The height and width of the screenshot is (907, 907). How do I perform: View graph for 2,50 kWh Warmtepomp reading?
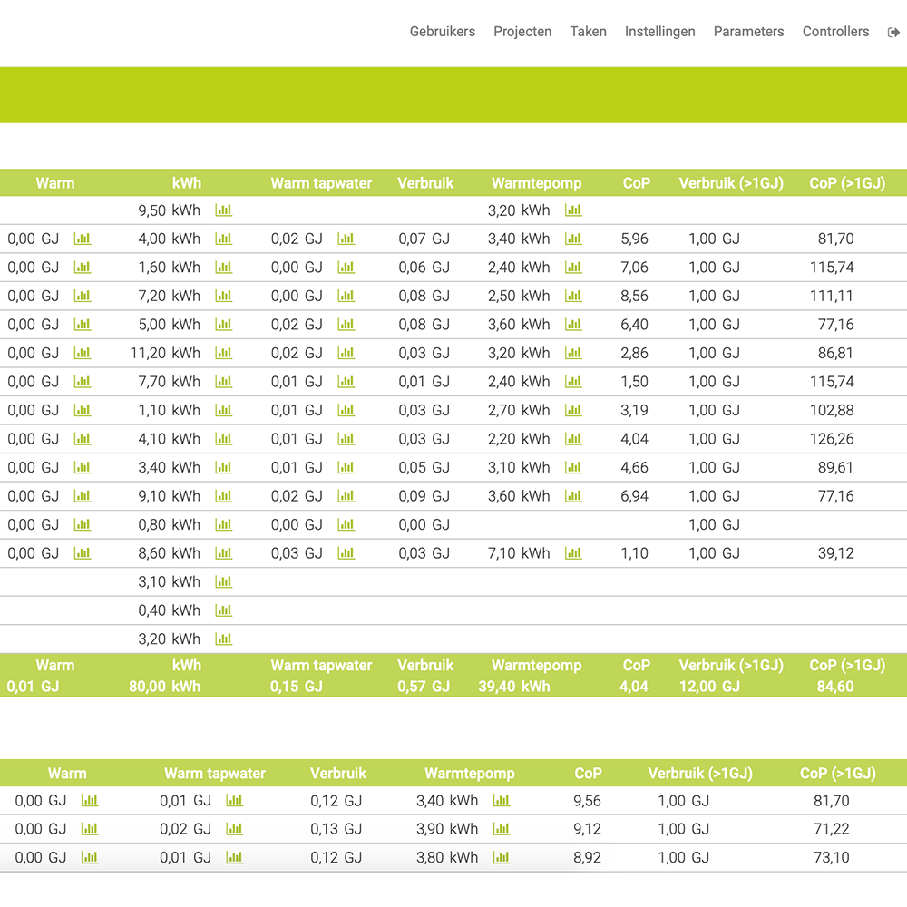(573, 296)
